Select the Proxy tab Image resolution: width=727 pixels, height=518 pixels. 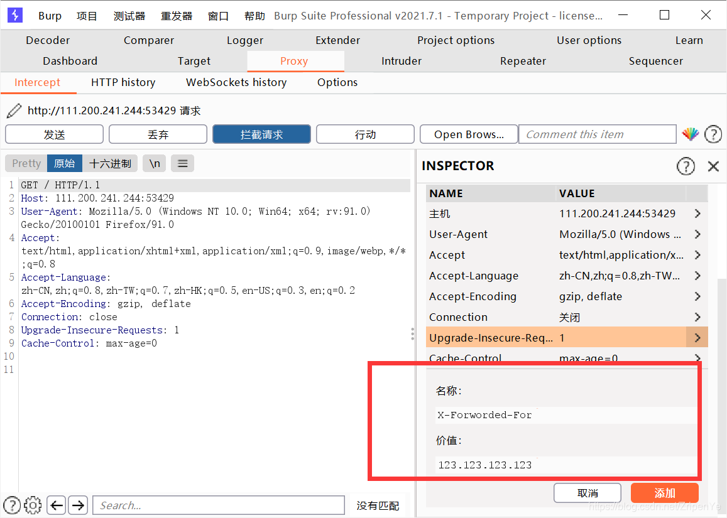(294, 61)
